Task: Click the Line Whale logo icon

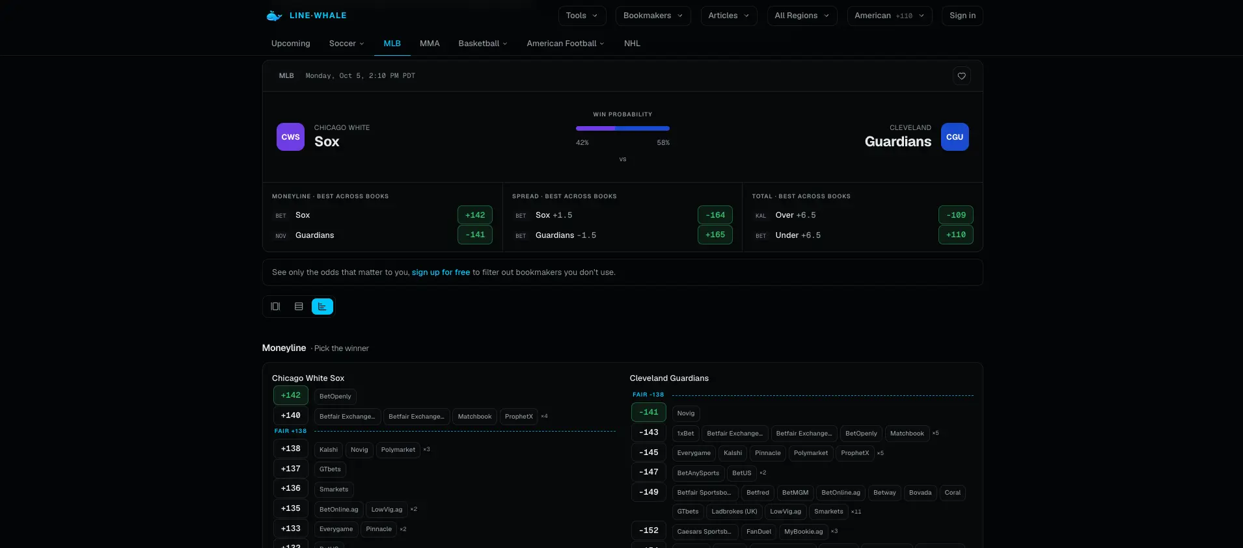Action: click(274, 16)
